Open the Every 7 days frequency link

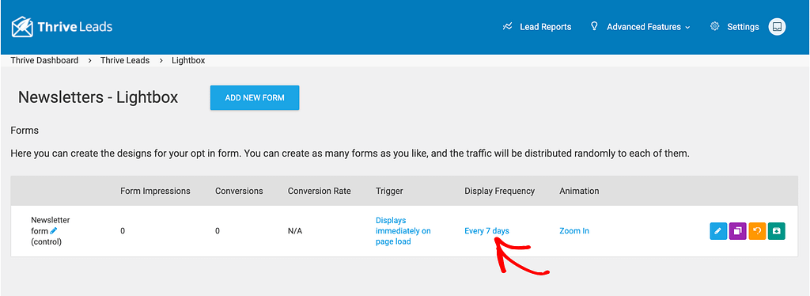pyautogui.click(x=486, y=231)
